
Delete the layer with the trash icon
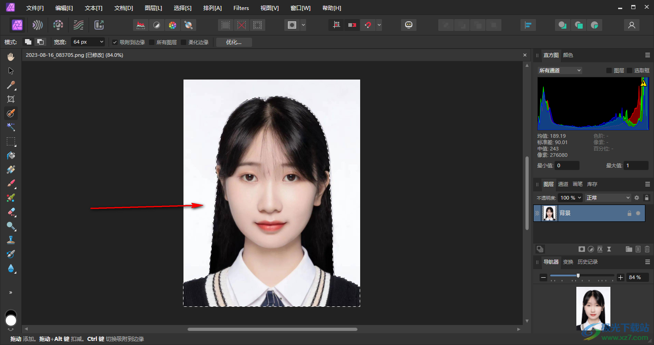point(647,249)
